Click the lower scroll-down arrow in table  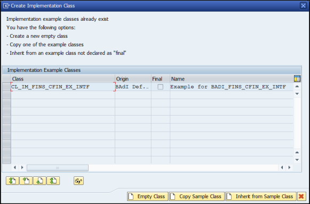pyautogui.click(x=297, y=160)
